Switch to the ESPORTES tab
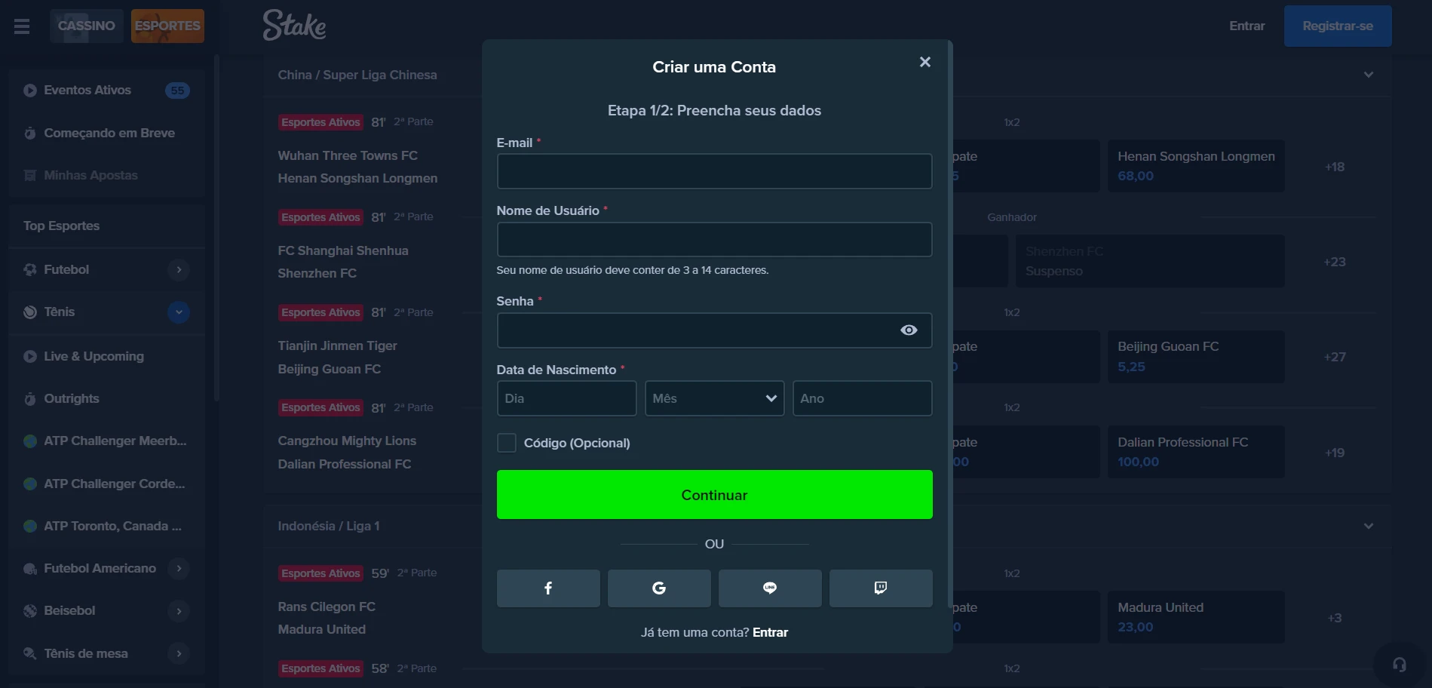The image size is (1432, 688). click(x=167, y=26)
